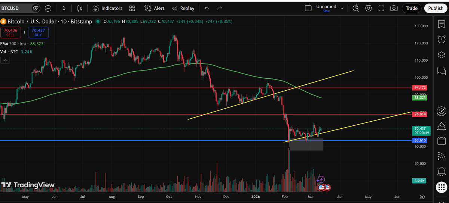Click the 3.24K volume label
The height and width of the screenshot is (203, 449).
(x=419, y=181)
